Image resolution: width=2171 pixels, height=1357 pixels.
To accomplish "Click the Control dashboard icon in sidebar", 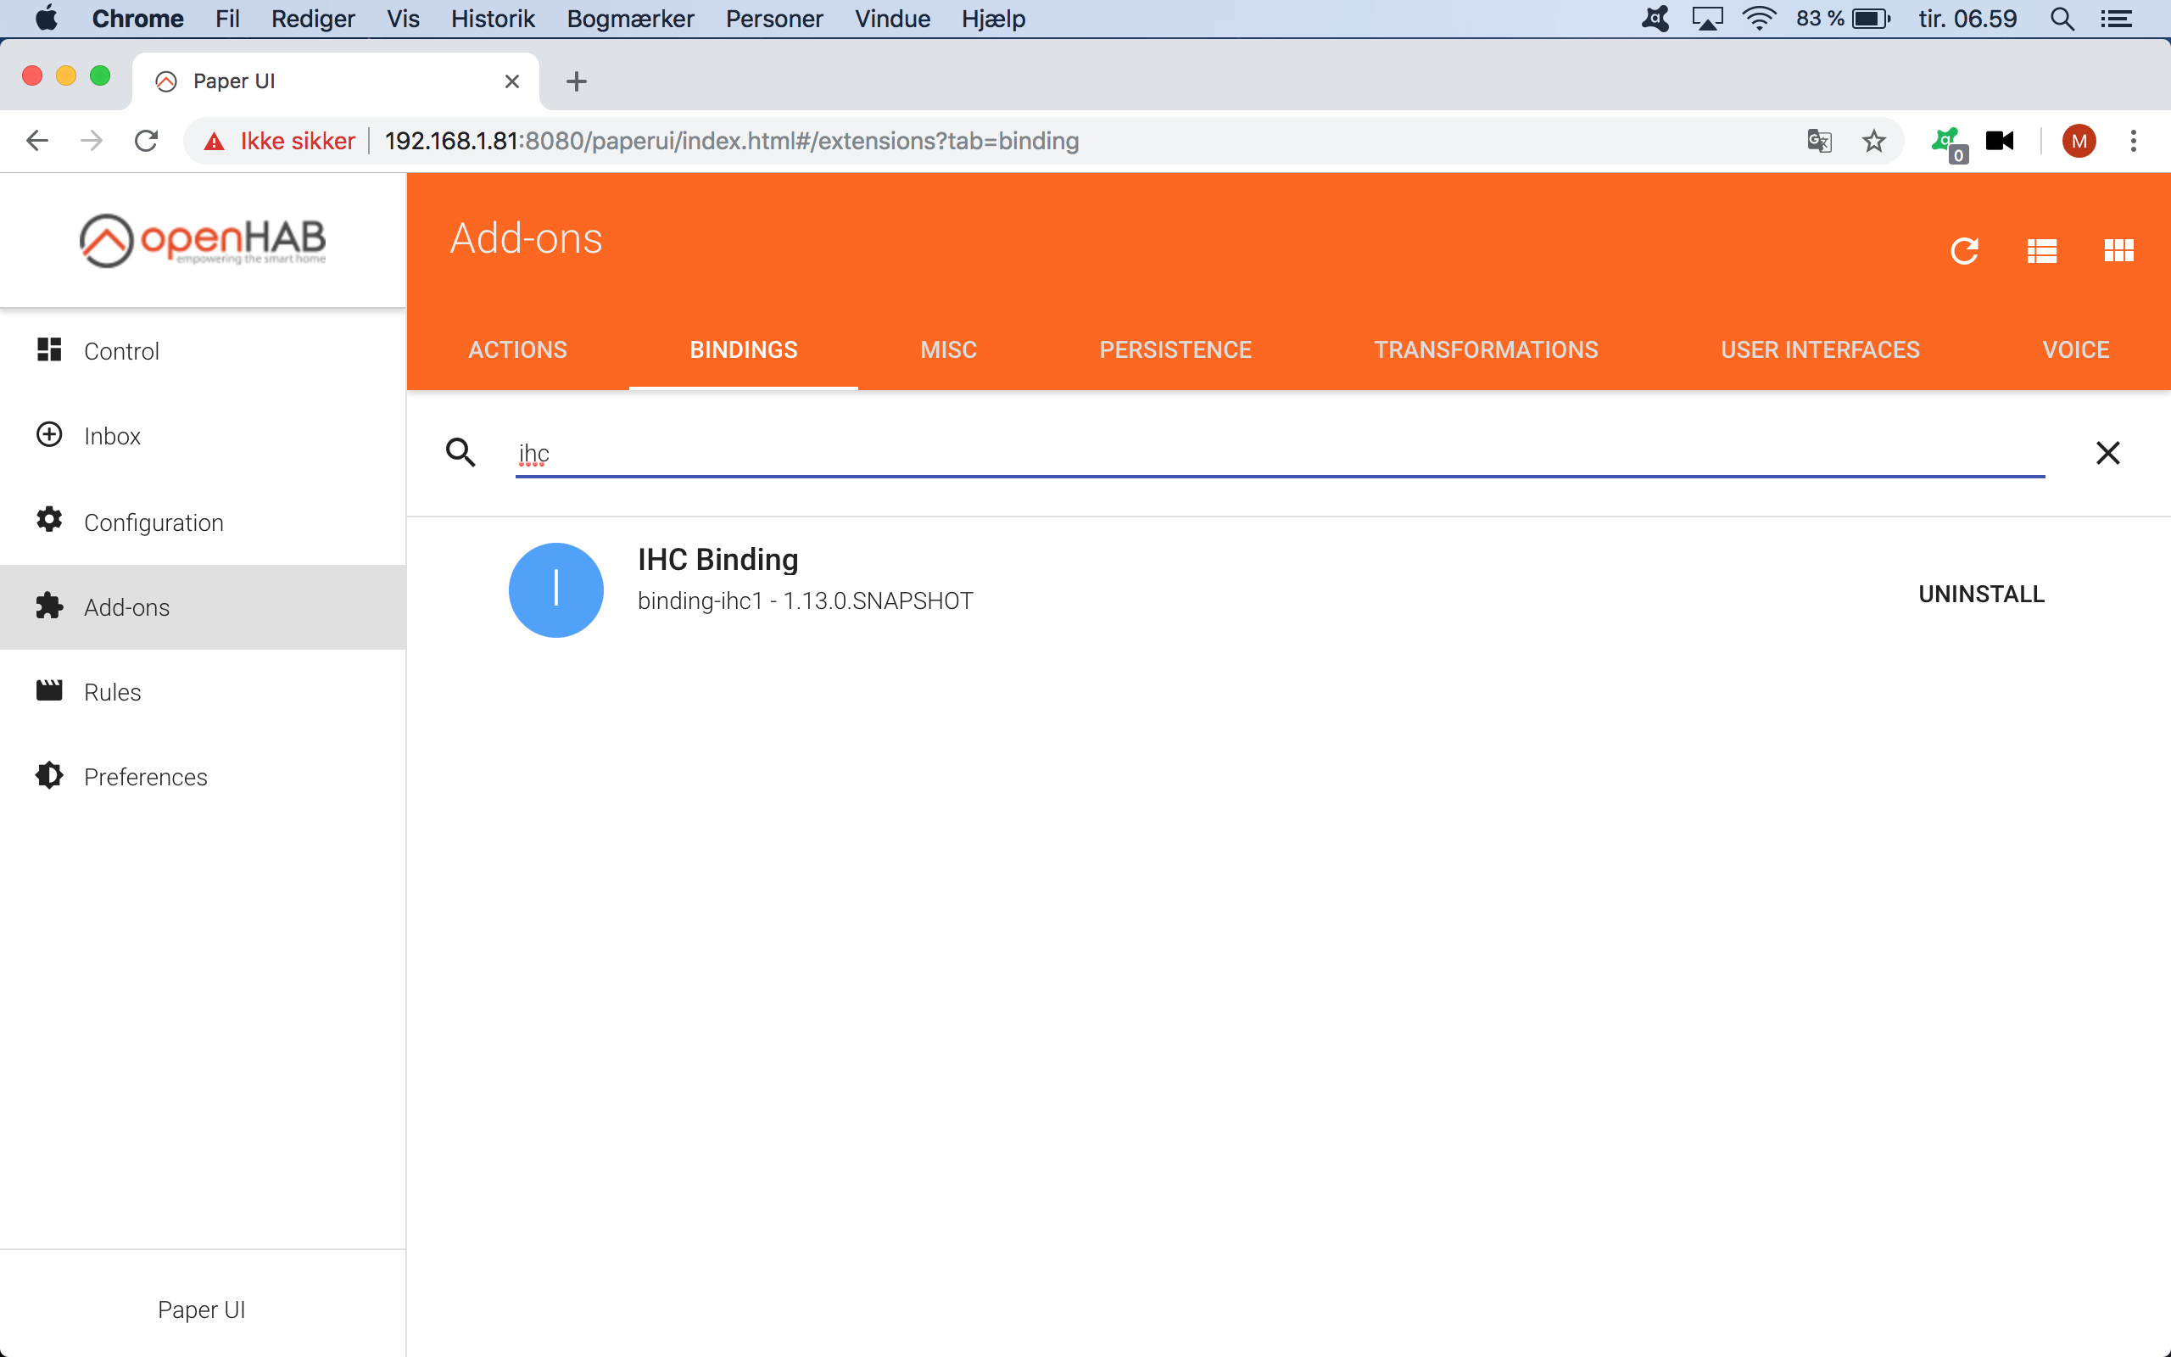I will pyautogui.click(x=49, y=350).
